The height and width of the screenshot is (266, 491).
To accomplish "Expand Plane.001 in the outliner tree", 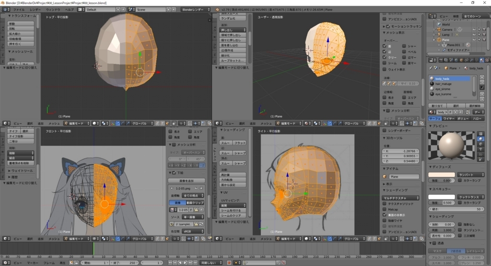I will (x=439, y=45).
